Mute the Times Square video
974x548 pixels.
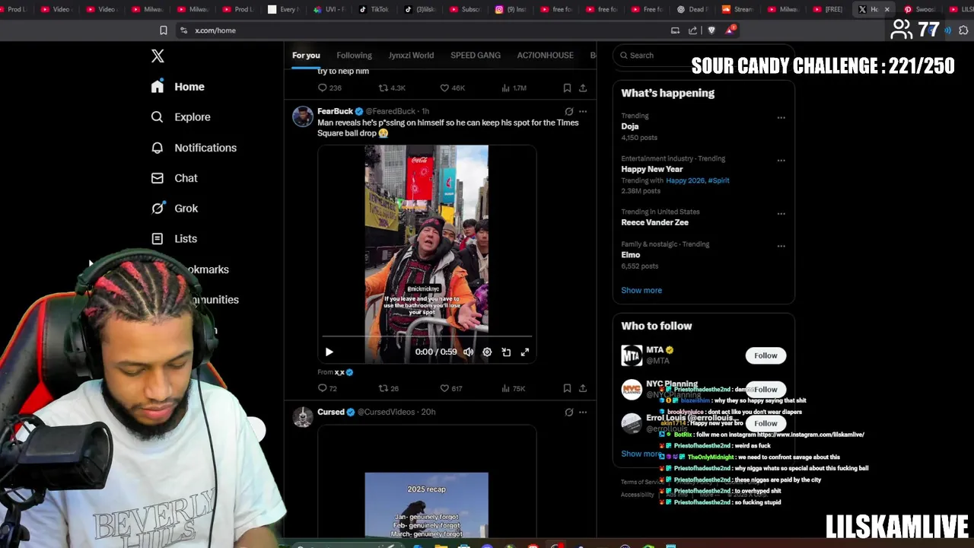tap(468, 352)
